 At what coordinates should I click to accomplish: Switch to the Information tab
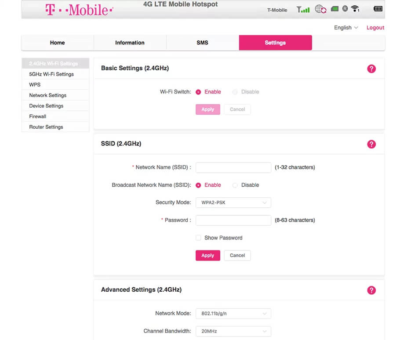pos(130,43)
